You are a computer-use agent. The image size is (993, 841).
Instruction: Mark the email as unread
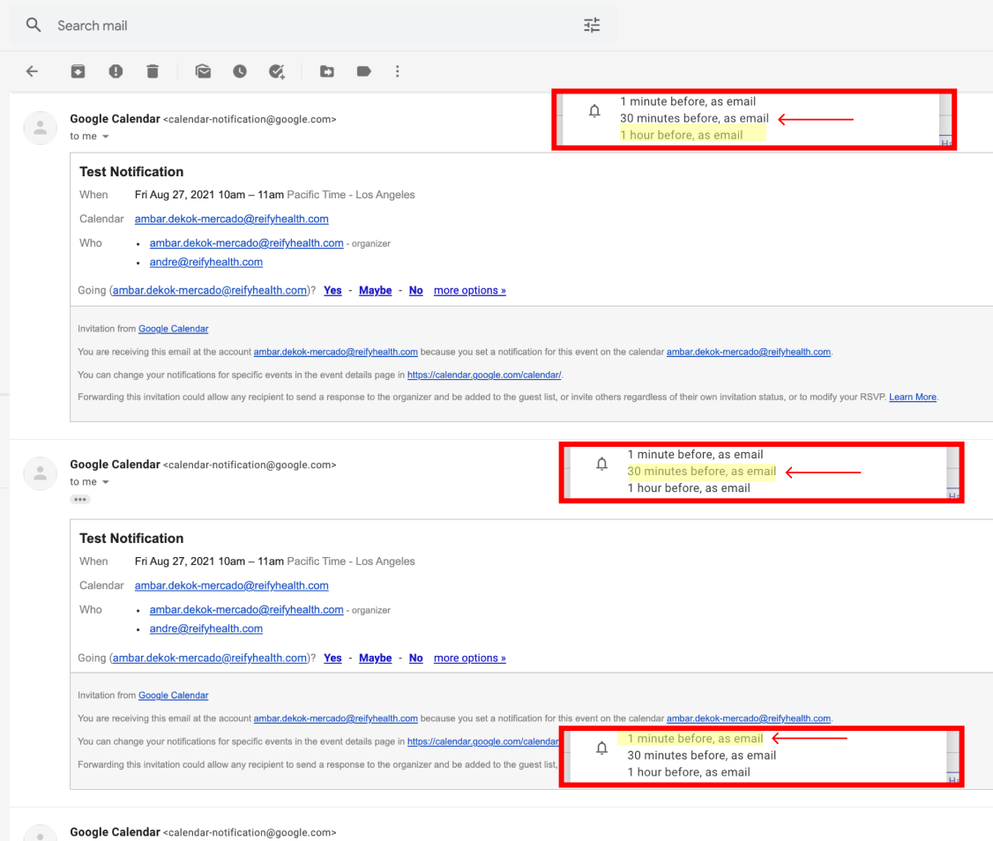204,71
